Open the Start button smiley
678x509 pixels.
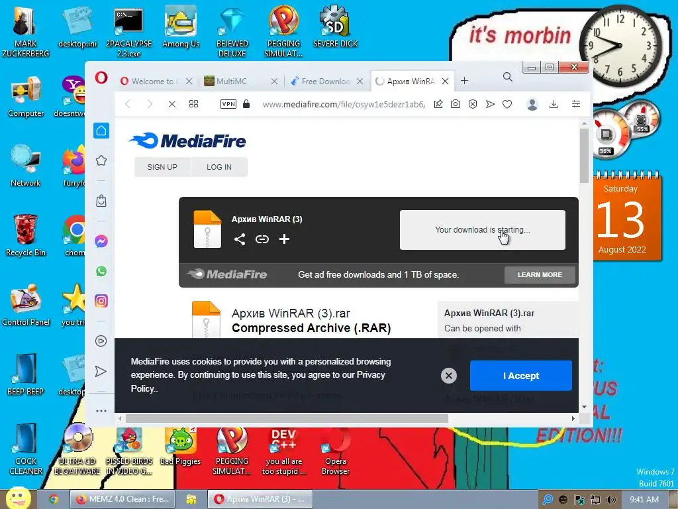[19, 498]
